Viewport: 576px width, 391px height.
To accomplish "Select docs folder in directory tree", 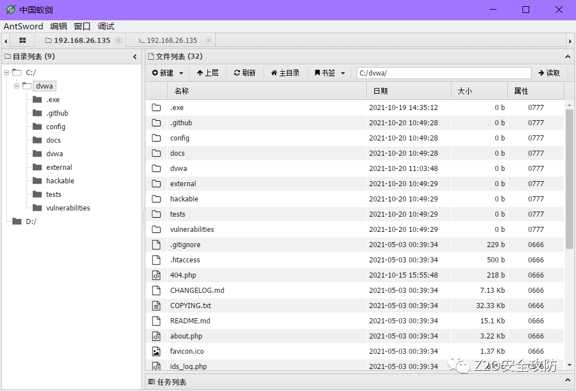I will 54,140.
